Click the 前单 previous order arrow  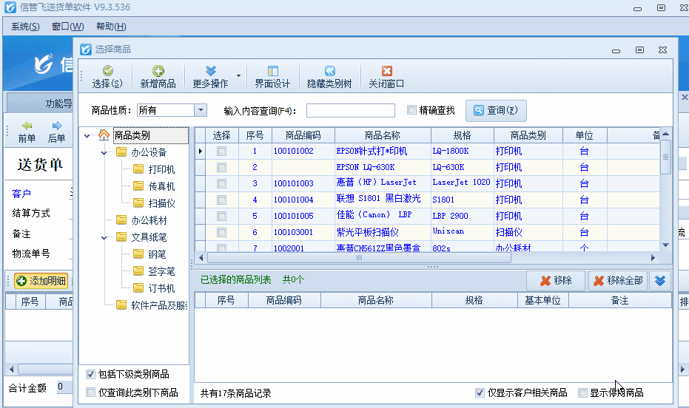(x=27, y=126)
